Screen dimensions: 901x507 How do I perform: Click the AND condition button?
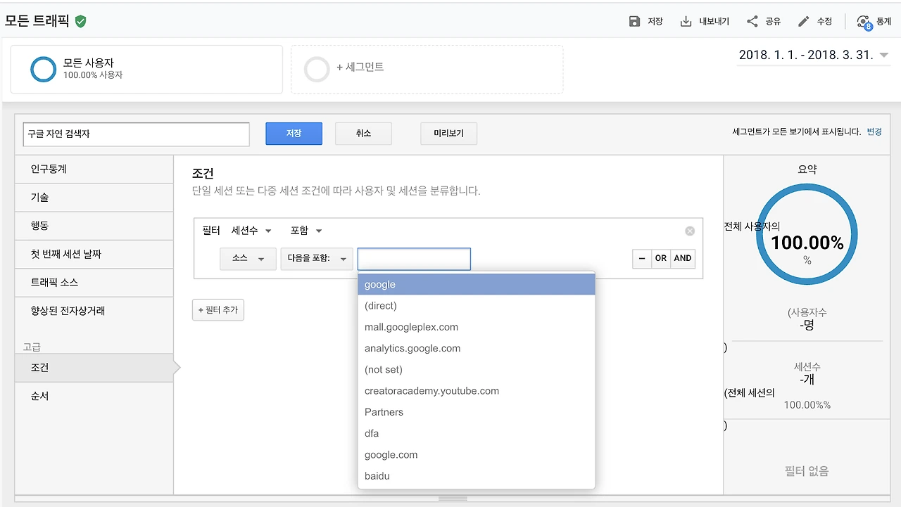coord(683,258)
